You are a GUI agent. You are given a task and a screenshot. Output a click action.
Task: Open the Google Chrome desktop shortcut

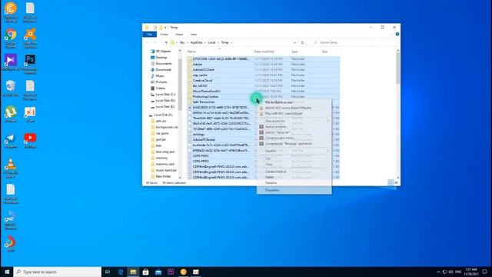click(11, 38)
